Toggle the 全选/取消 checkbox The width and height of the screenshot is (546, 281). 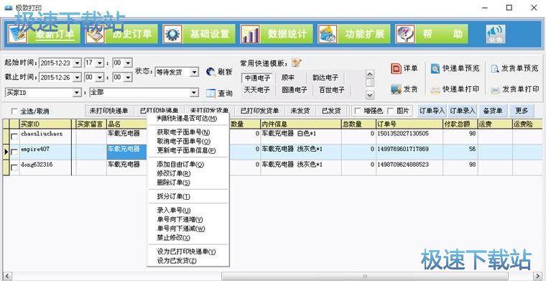click(x=14, y=111)
